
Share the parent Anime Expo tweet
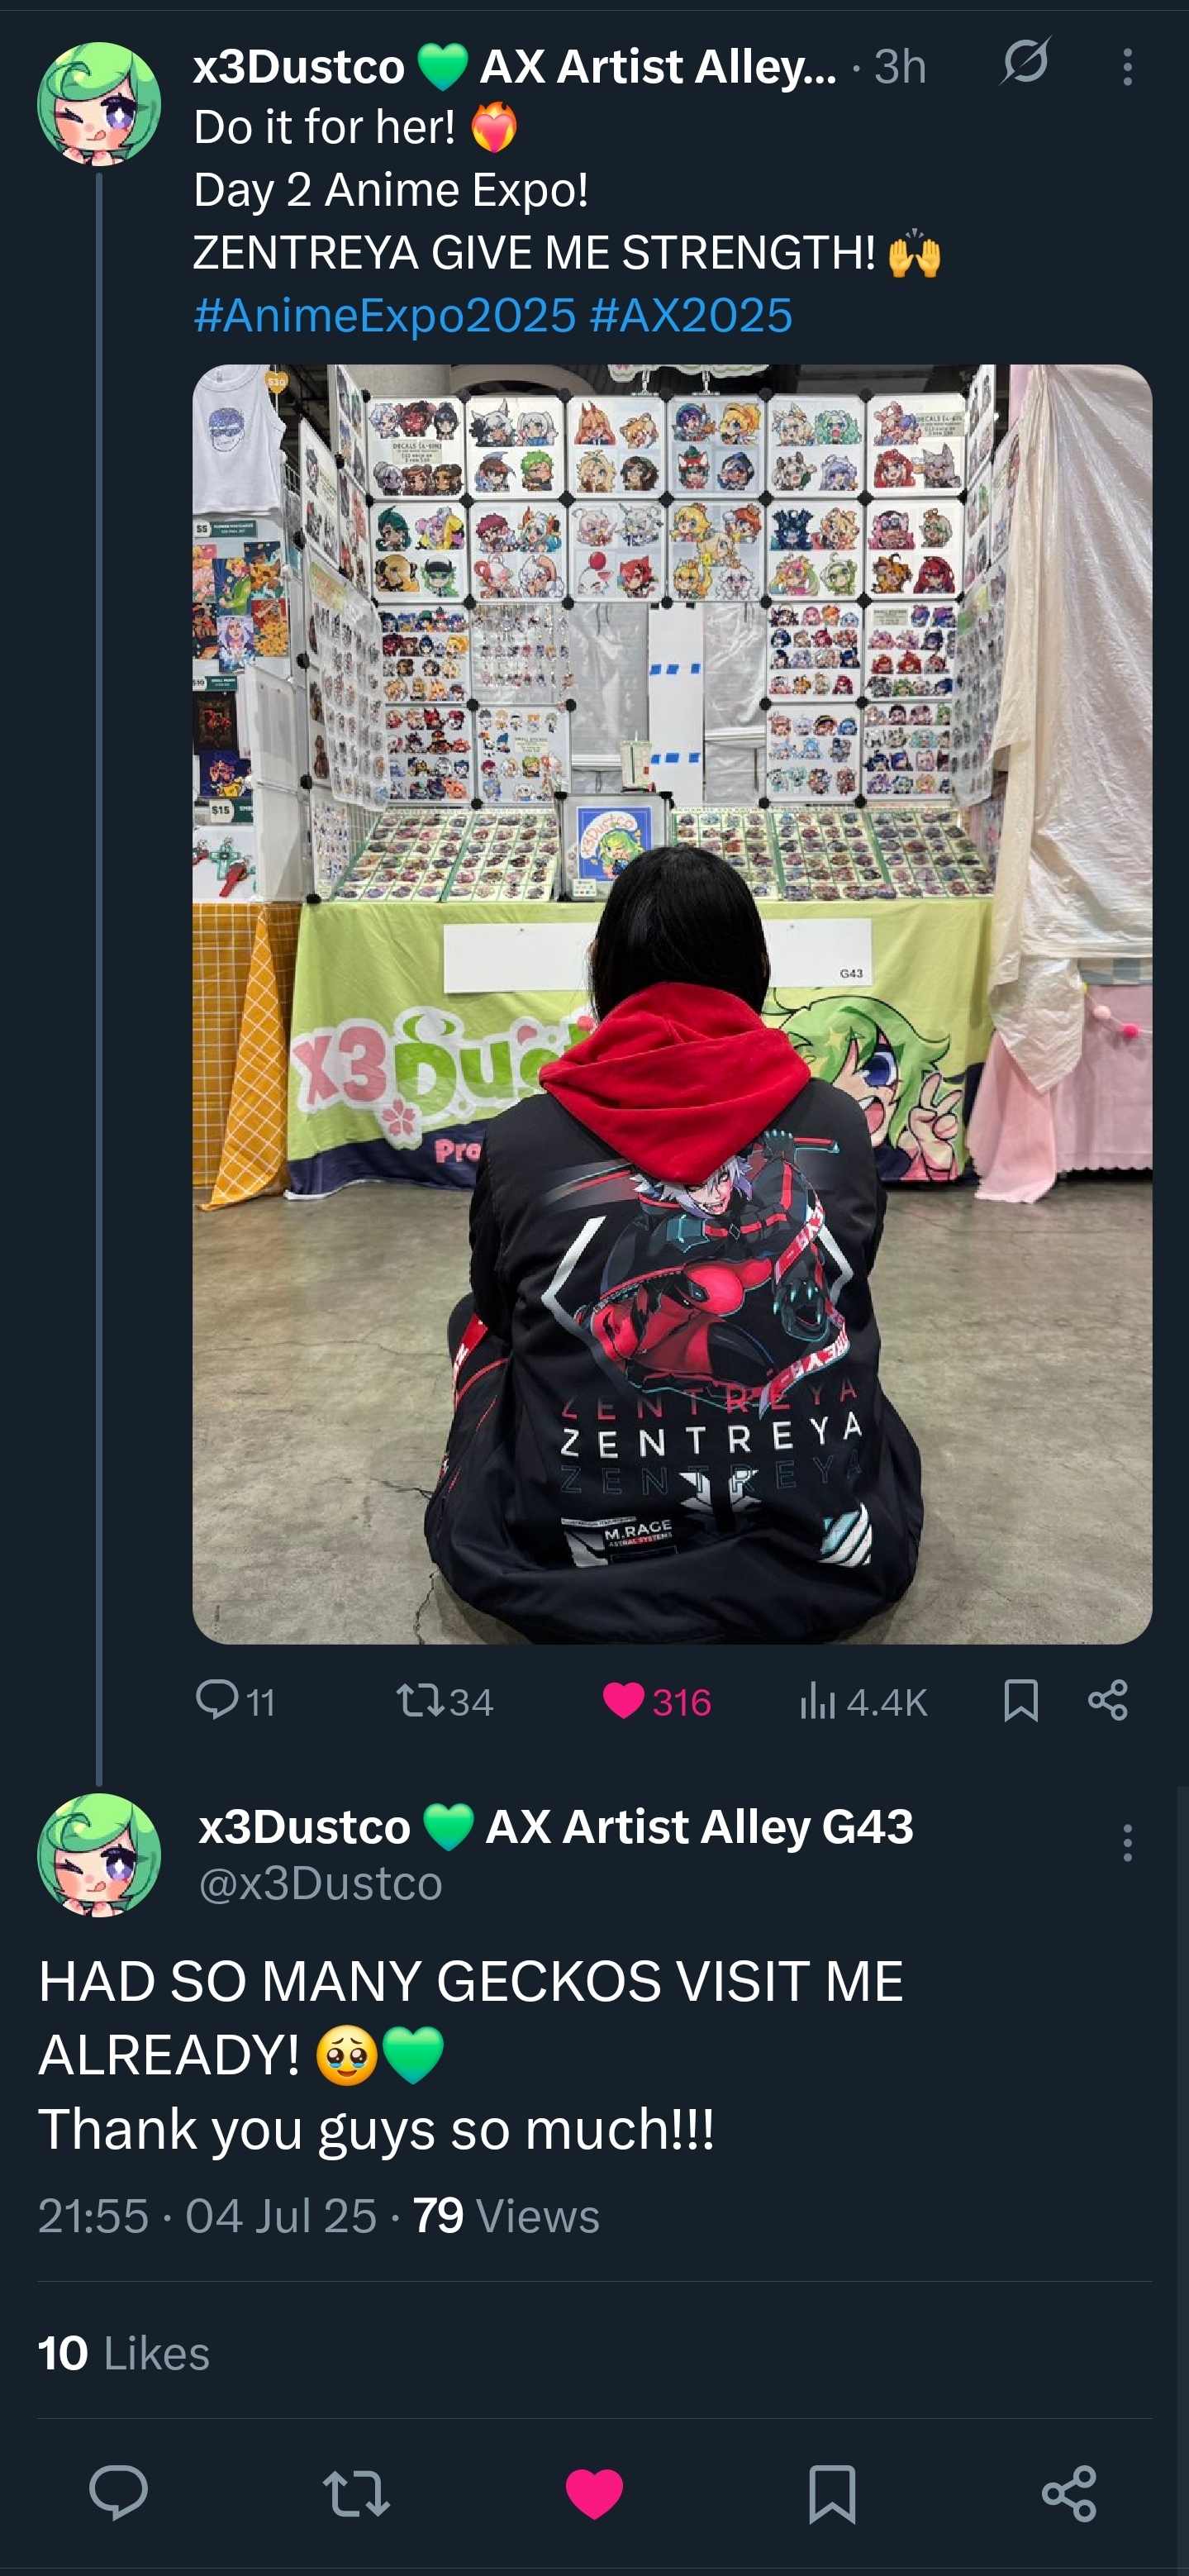[1108, 1700]
